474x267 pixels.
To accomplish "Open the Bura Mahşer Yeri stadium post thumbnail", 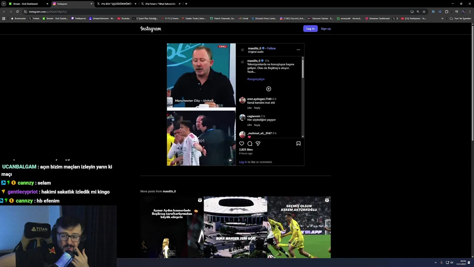I will pos(236,227).
